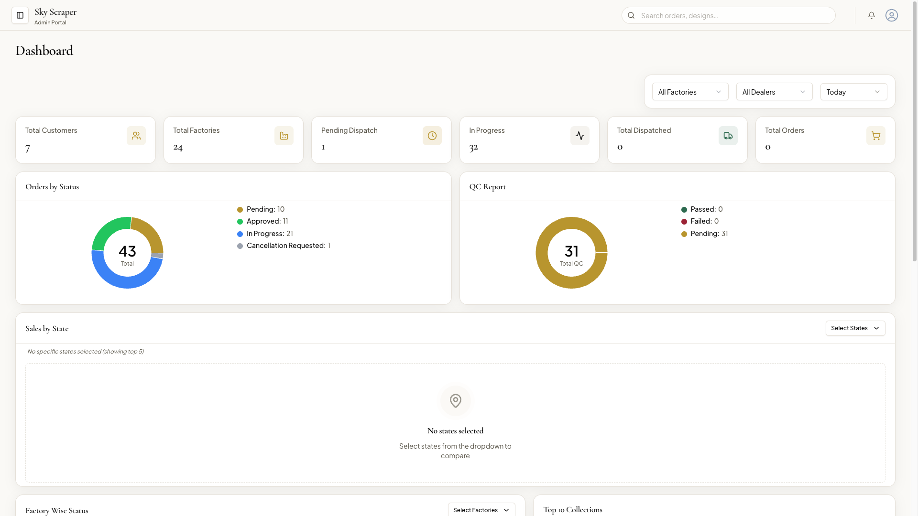Open the Total Customers card

pyautogui.click(x=86, y=140)
